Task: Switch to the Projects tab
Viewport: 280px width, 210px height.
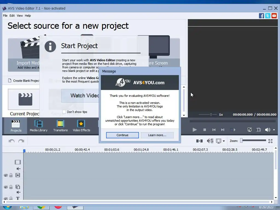Action: click(16, 126)
